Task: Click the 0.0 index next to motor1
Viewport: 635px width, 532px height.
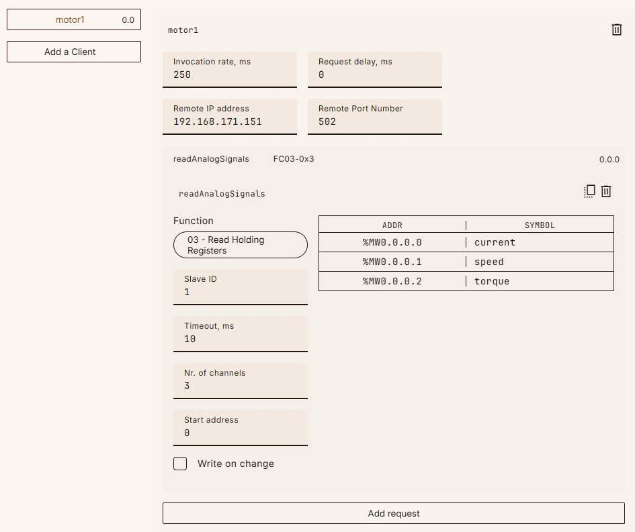Action: pos(128,20)
